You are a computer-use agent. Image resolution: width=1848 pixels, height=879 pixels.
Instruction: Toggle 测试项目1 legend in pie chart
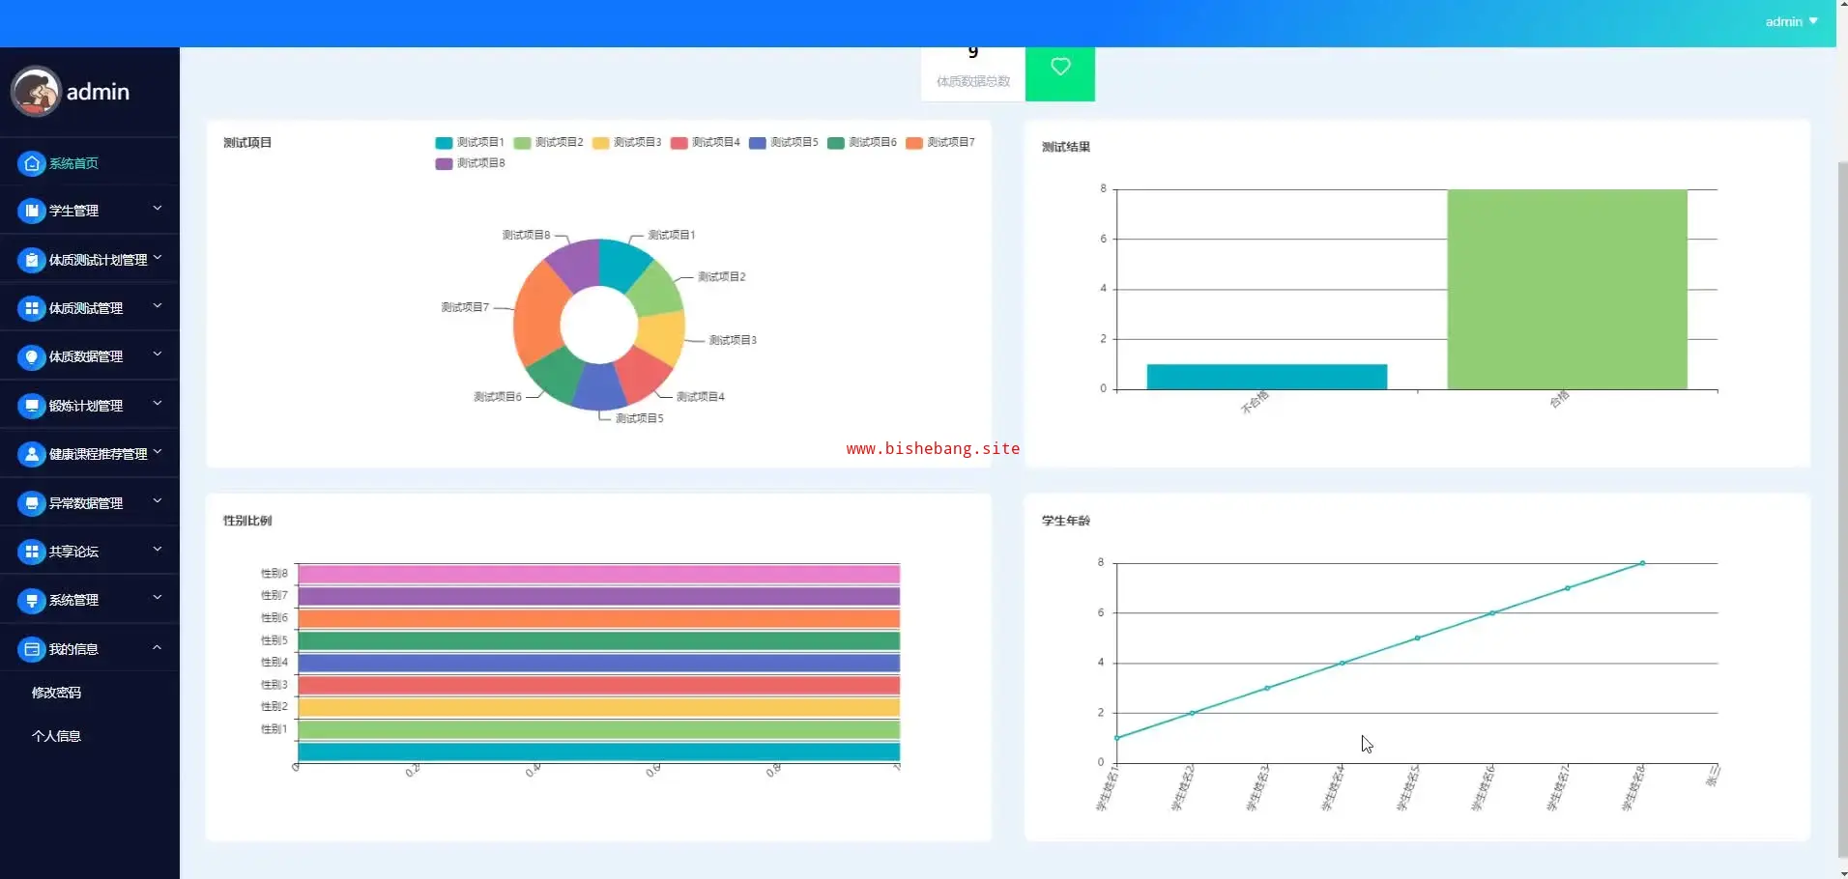470,143
